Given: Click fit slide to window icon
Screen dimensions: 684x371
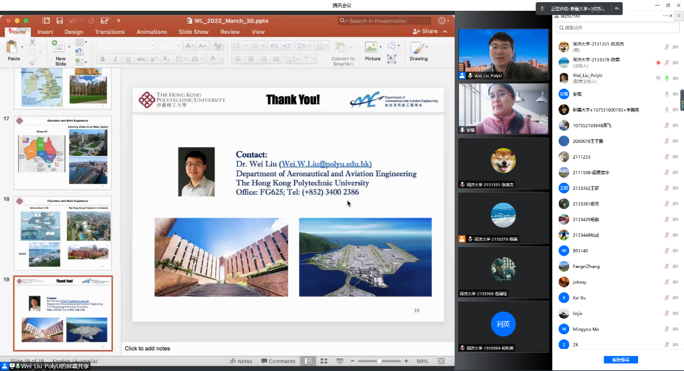Looking at the screenshot, I should point(441,361).
